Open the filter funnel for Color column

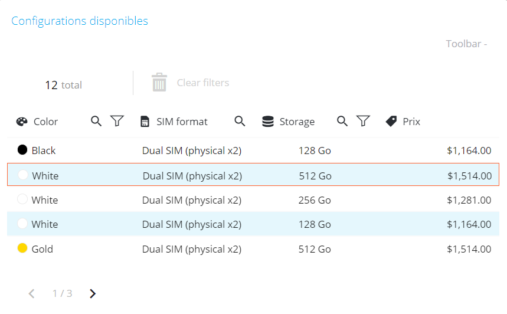coord(117,121)
